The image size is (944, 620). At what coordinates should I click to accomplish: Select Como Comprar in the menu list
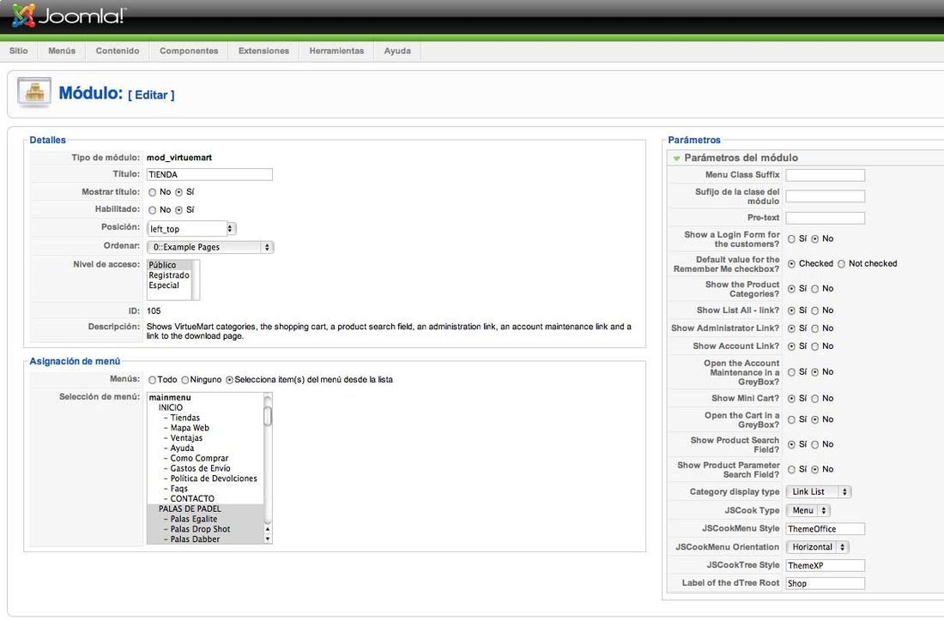tap(205, 458)
